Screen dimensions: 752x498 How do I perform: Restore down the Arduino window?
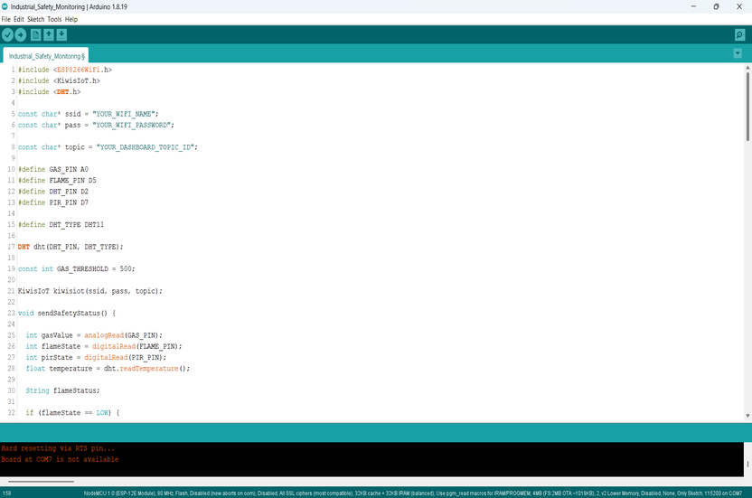(716, 6)
